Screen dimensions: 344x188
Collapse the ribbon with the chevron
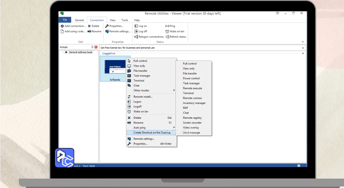303,42
